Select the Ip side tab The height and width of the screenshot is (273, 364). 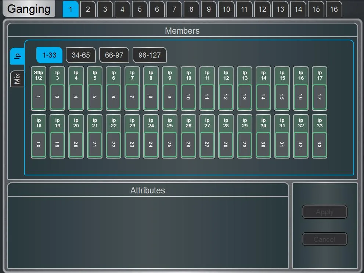point(17,56)
